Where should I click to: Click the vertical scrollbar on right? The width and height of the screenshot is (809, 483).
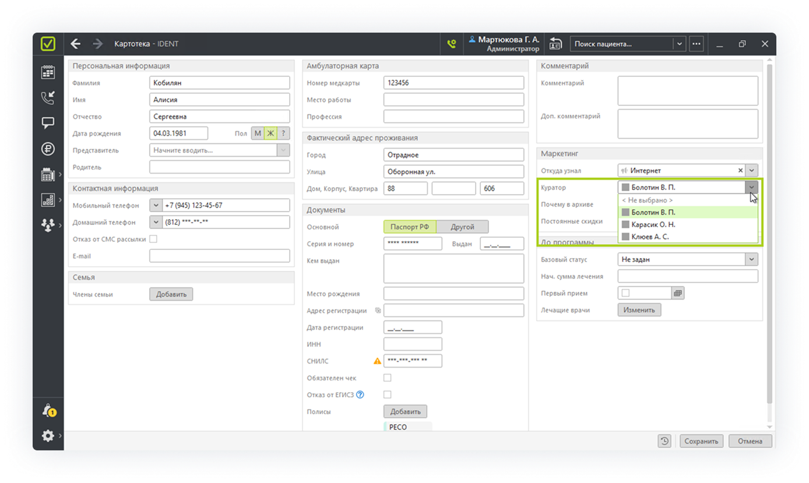(769, 233)
